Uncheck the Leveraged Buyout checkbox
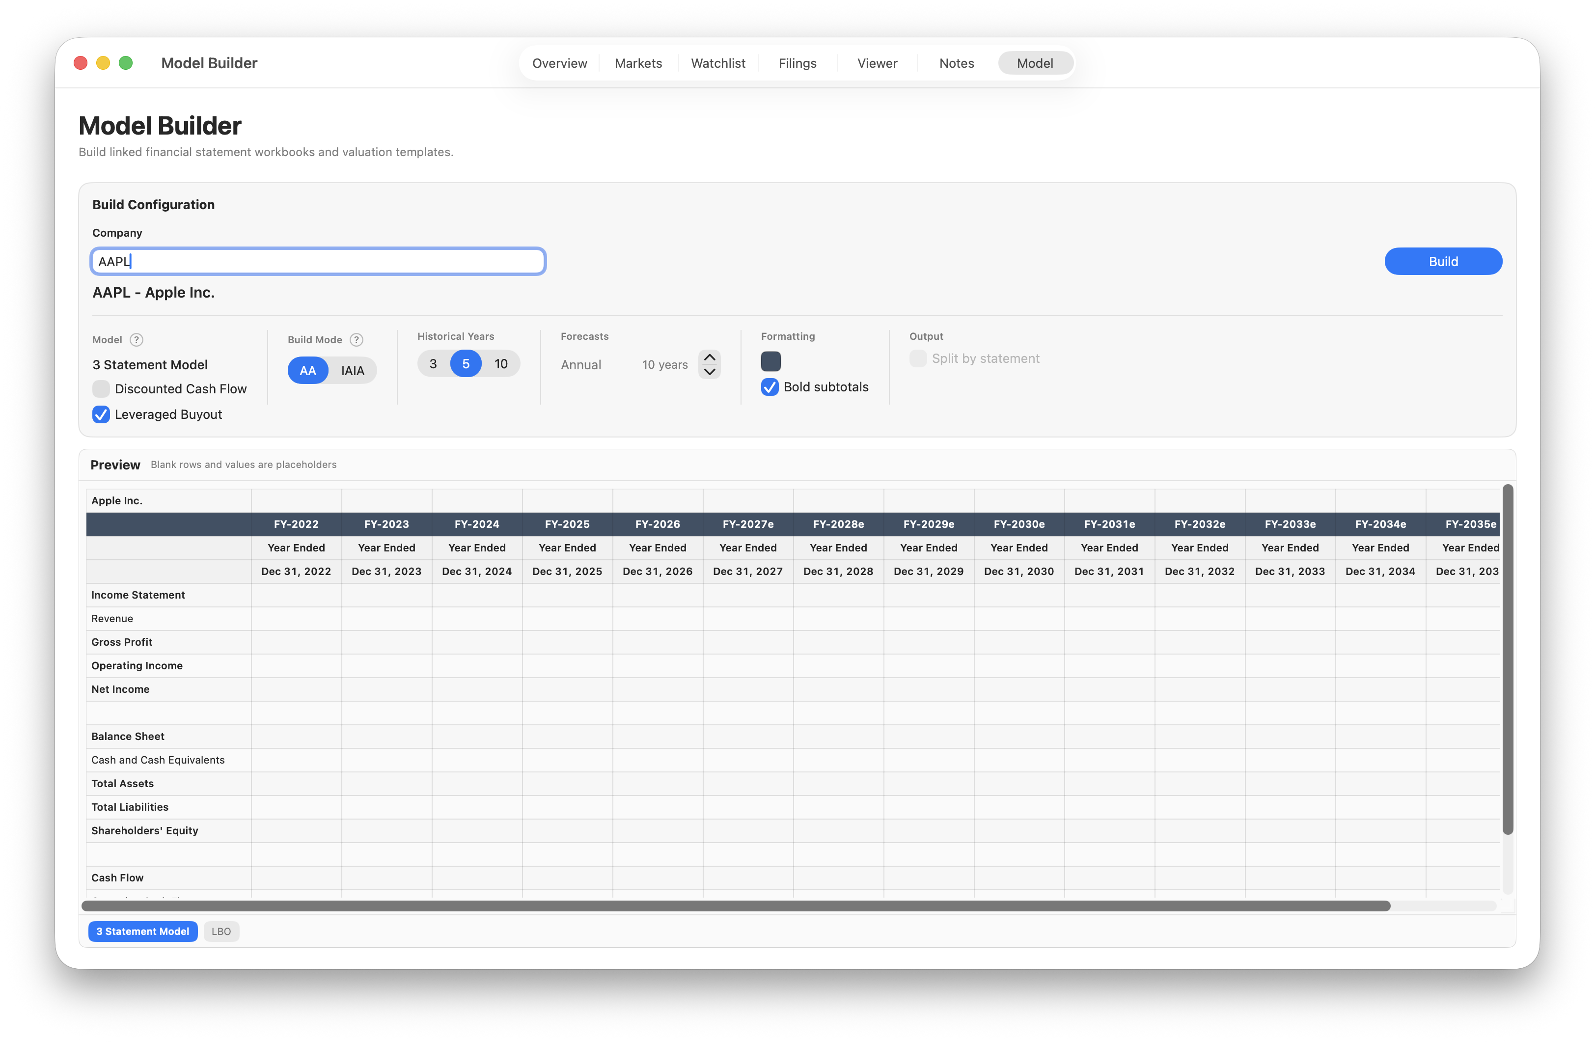 click(101, 415)
